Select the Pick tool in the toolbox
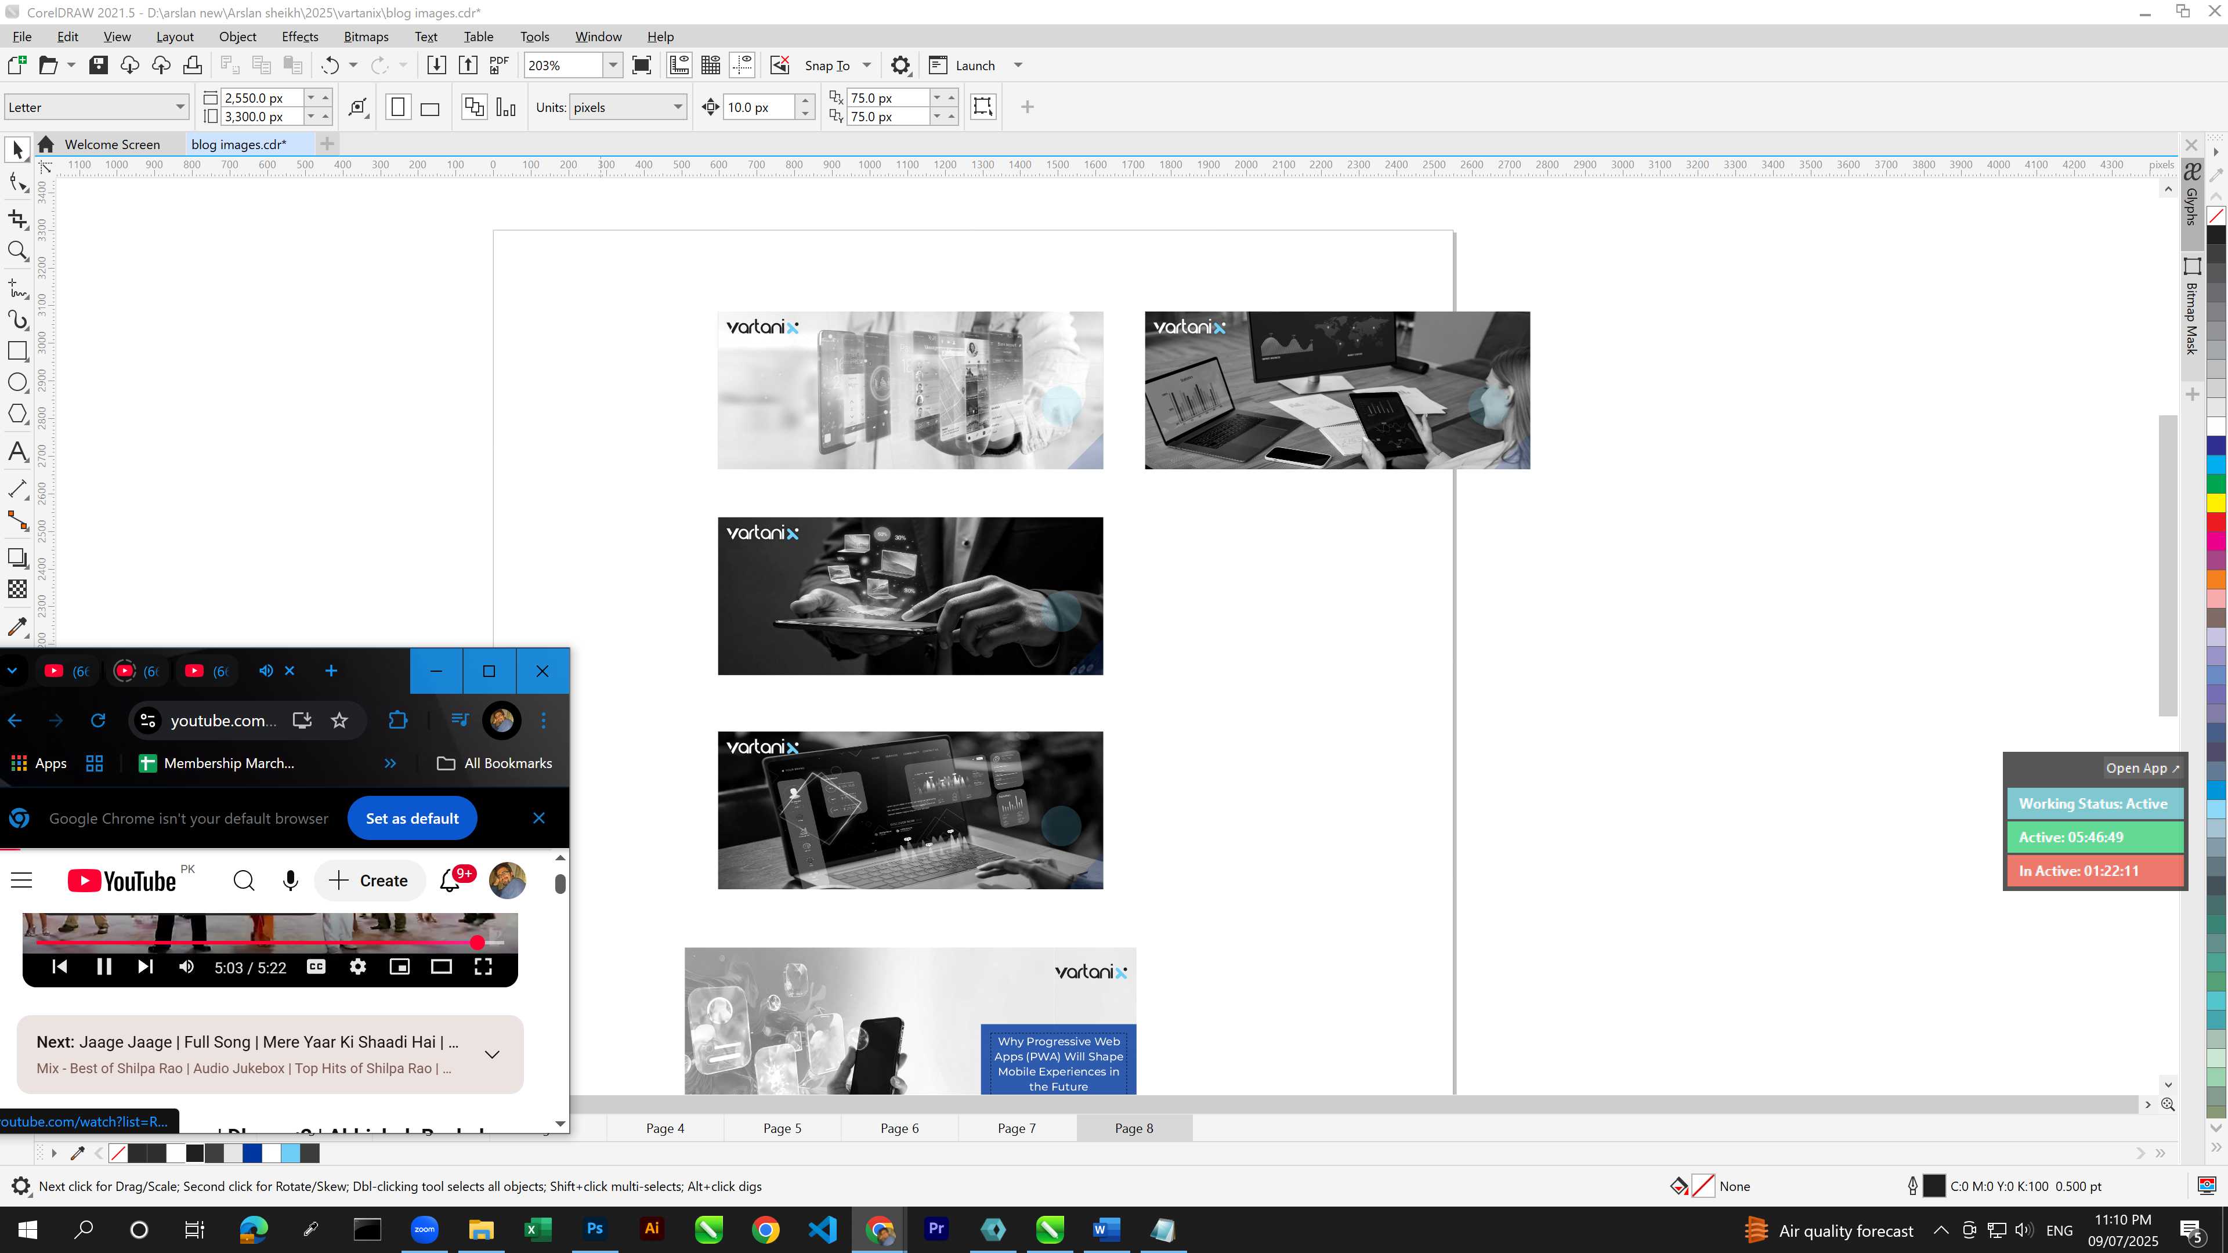 (17, 150)
